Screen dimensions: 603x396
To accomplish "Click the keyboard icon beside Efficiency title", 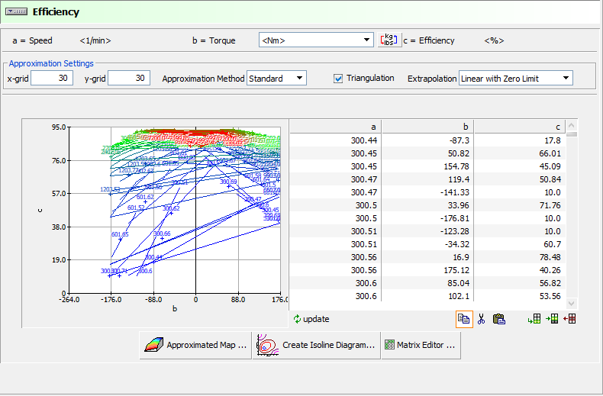I will pyautogui.click(x=17, y=11).
